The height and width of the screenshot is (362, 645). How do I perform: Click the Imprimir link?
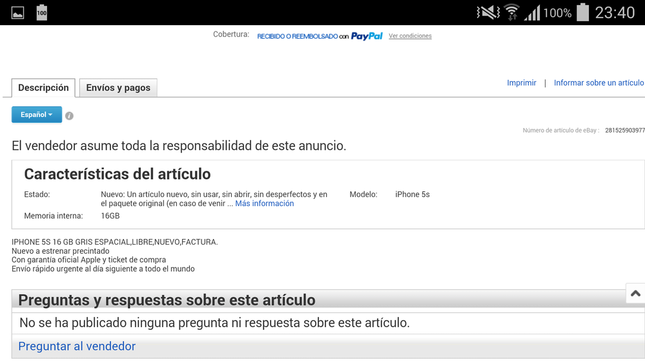pyautogui.click(x=521, y=83)
